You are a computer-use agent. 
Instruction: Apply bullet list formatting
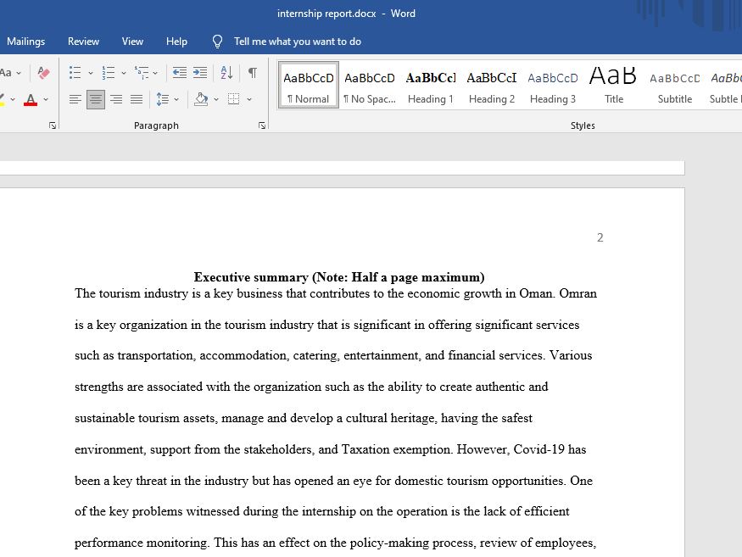[75, 73]
